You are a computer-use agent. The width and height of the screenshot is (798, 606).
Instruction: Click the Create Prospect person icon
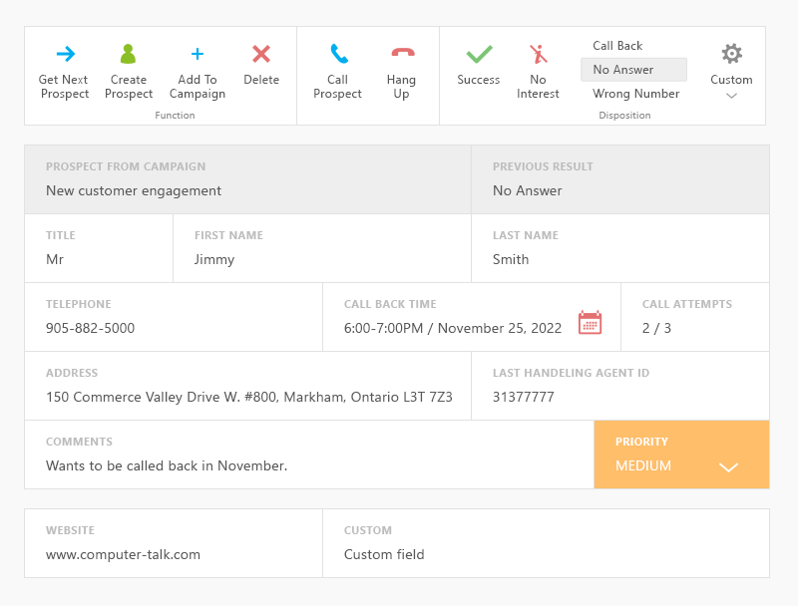point(129,54)
